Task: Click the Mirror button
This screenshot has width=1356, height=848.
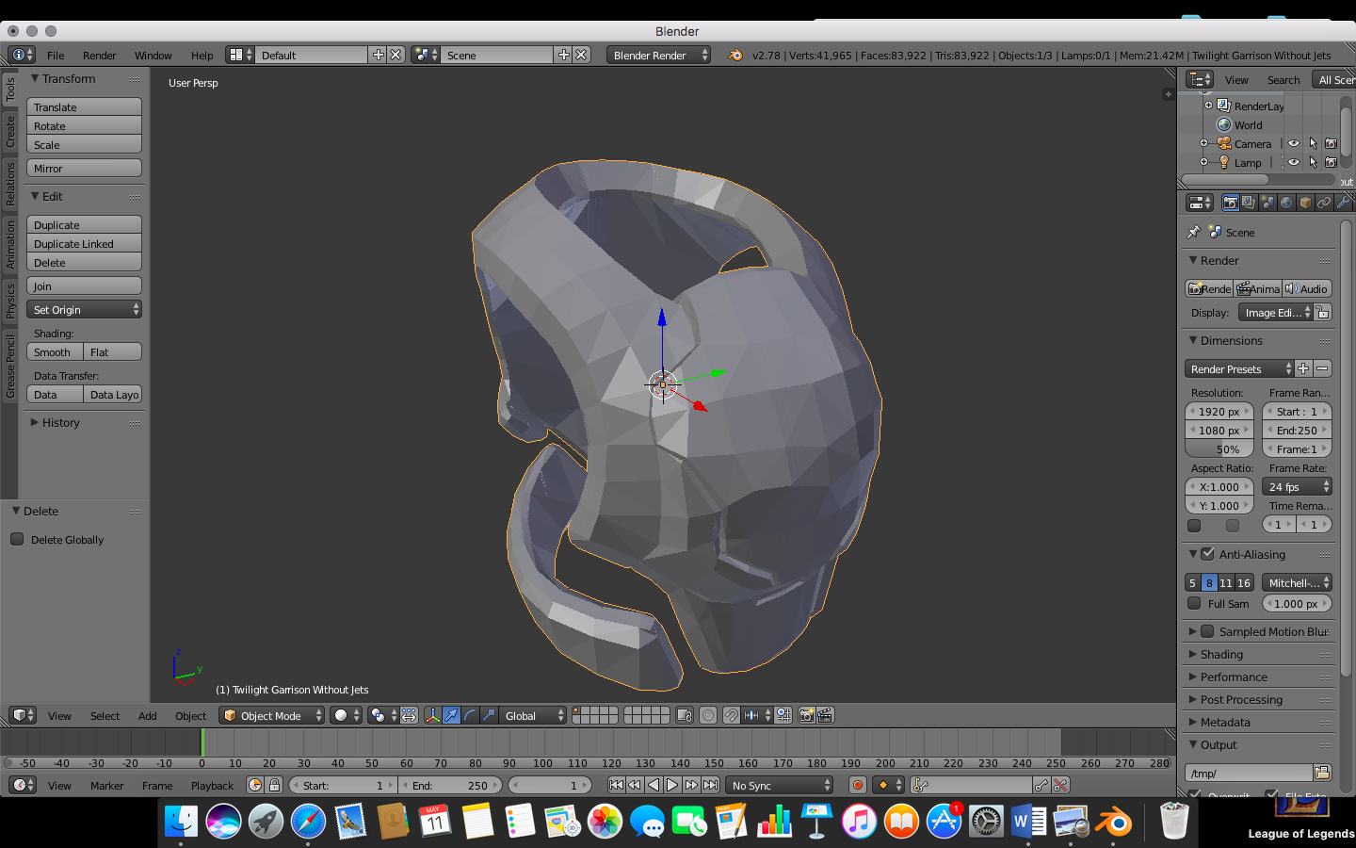Action: point(84,168)
